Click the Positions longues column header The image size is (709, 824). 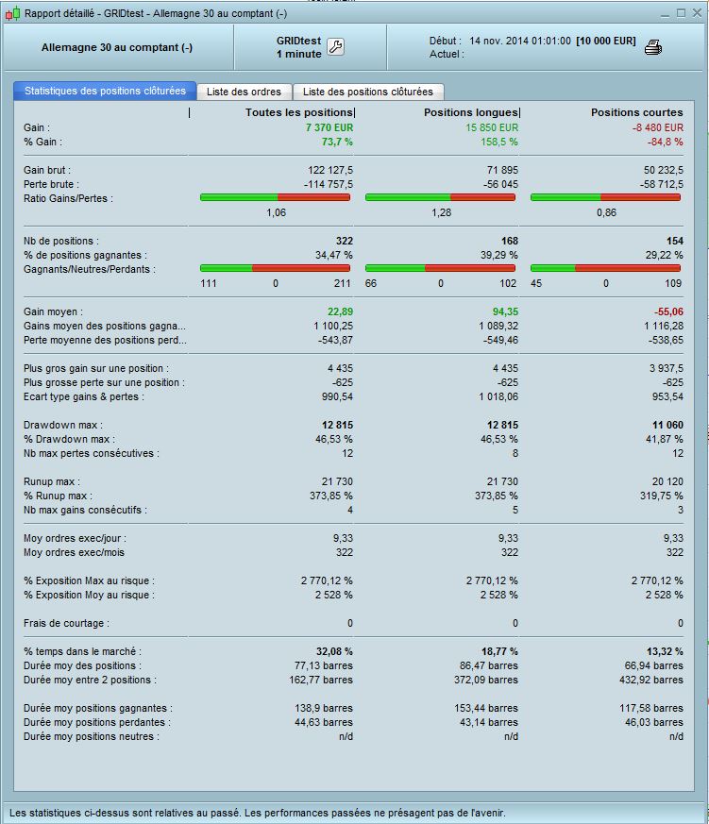pyautogui.click(x=471, y=112)
